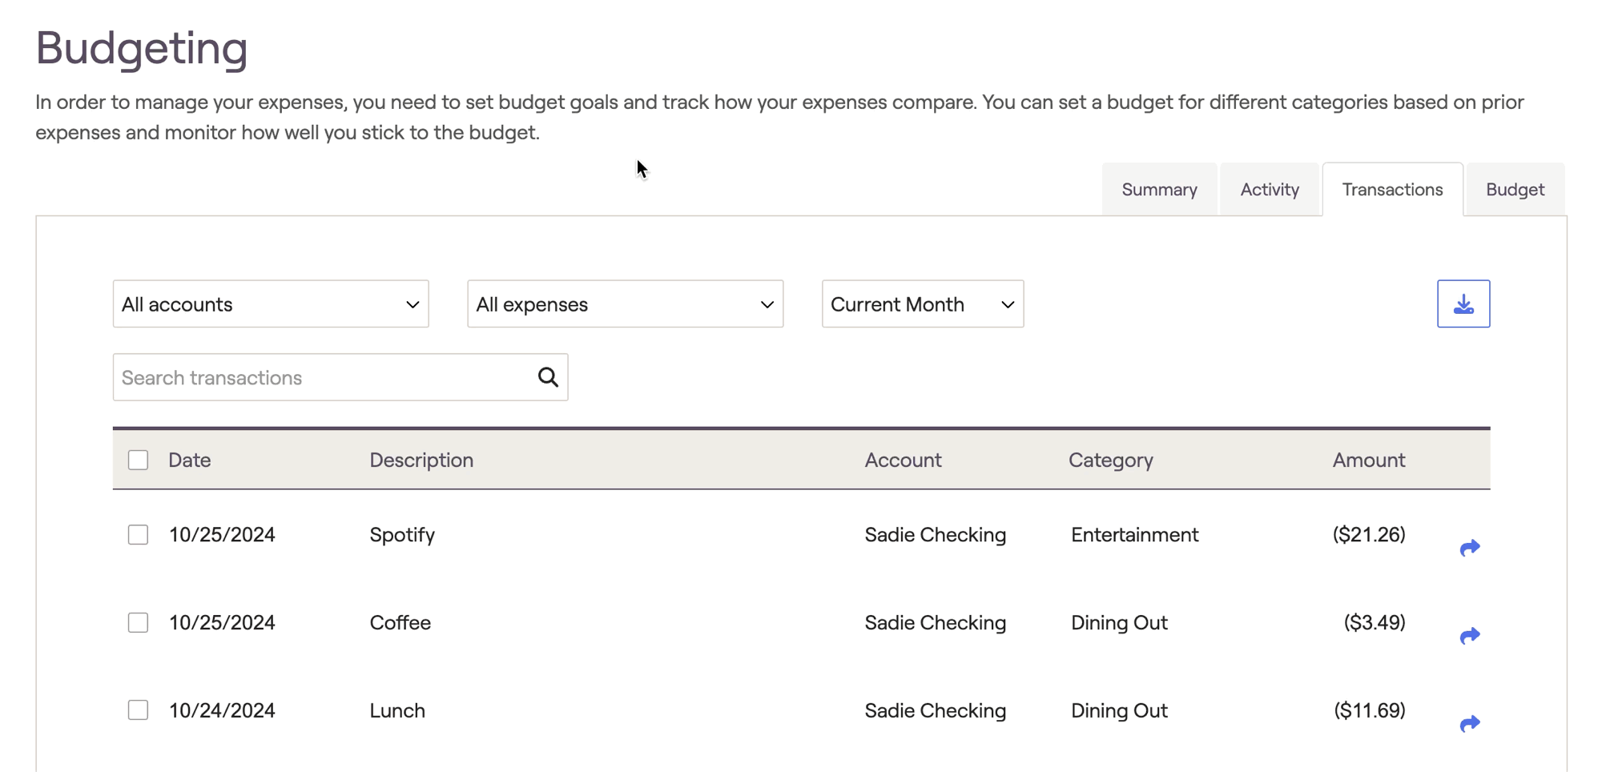Click the Lunch description text
The height and width of the screenshot is (772, 1602).
[397, 710]
